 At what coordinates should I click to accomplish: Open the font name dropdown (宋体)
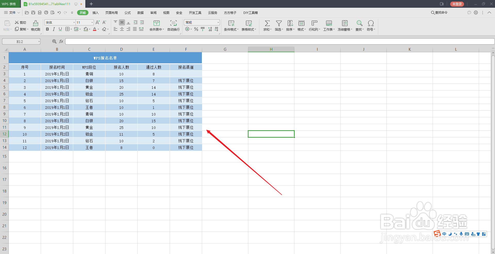[74, 23]
